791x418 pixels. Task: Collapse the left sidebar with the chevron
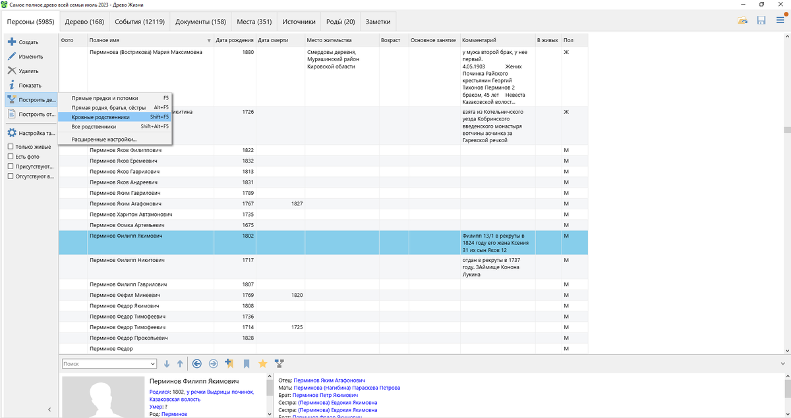tap(49, 409)
